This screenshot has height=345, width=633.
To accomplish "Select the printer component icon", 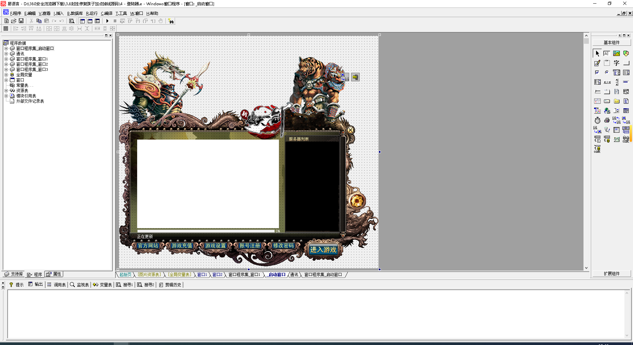I will [x=607, y=120].
